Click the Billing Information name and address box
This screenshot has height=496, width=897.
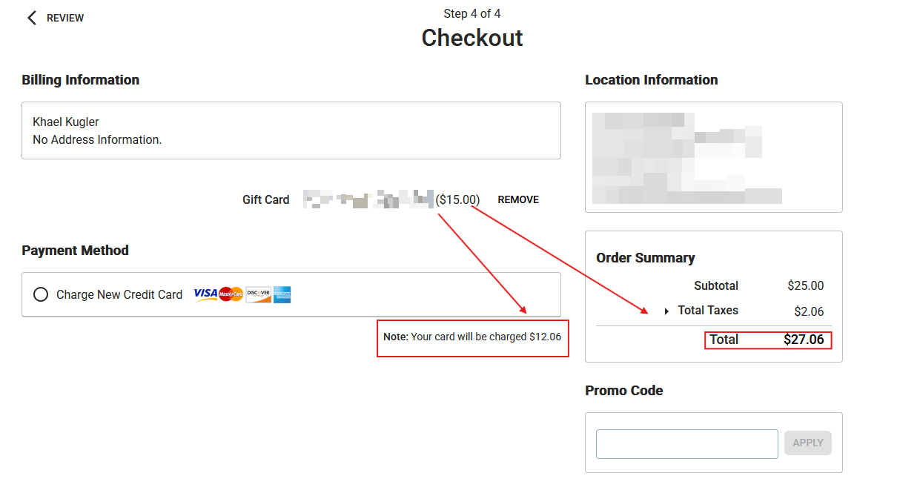(x=291, y=130)
